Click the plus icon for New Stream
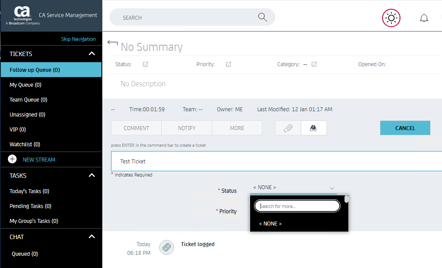The height and width of the screenshot is (268, 442). (x=12, y=159)
